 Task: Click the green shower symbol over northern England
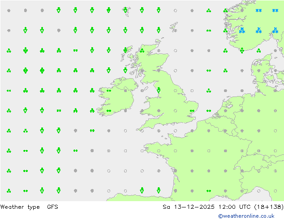(x=159, y=90)
